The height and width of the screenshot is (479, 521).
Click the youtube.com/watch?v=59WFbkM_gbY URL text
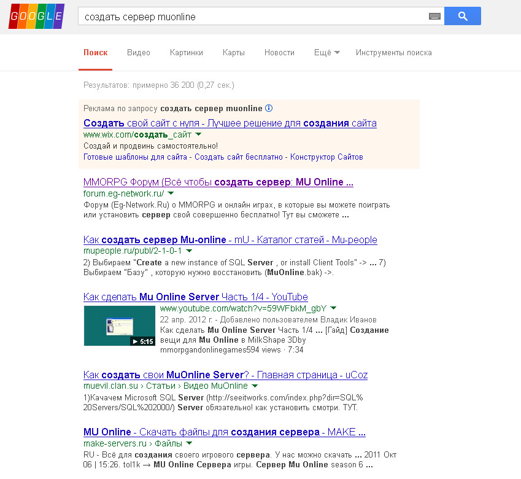243,308
